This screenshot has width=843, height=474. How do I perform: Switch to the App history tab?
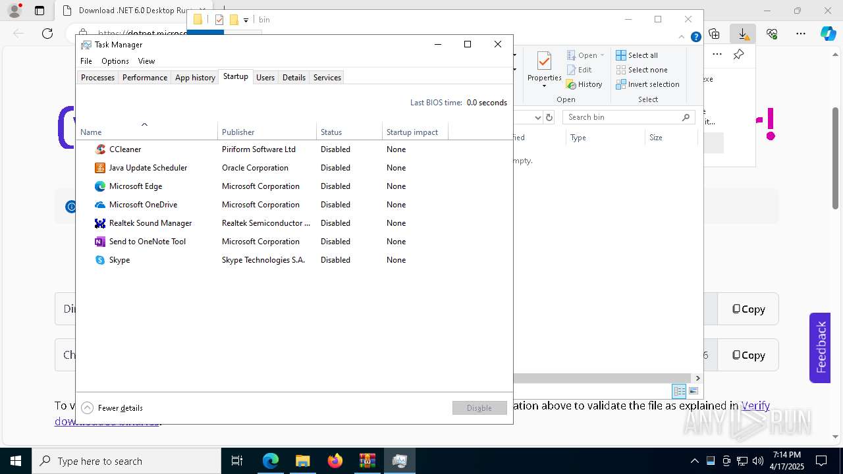[x=195, y=78]
